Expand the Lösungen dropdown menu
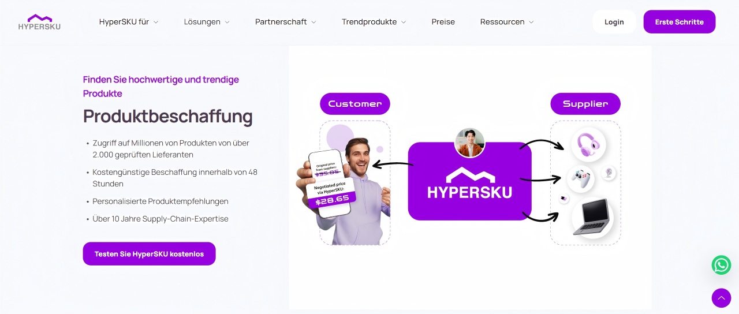The width and height of the screenshot is (739, 314). click(x=207, y=22)
